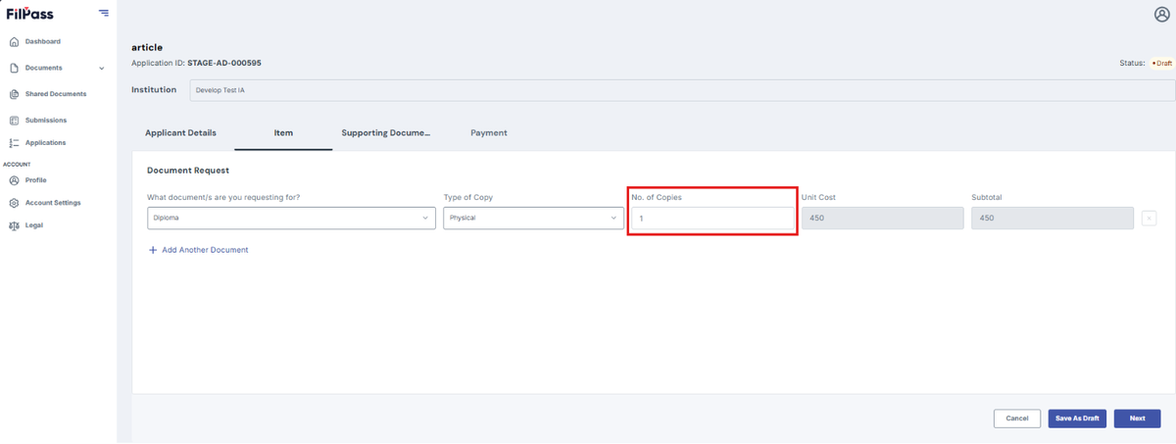The width and height of the screenshot is (1176, 444).
Task: Click the Account Settings gear icon
Action: 14,203
